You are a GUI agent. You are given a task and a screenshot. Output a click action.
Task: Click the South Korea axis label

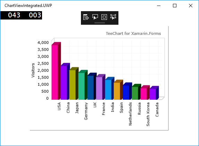[148, 114]
